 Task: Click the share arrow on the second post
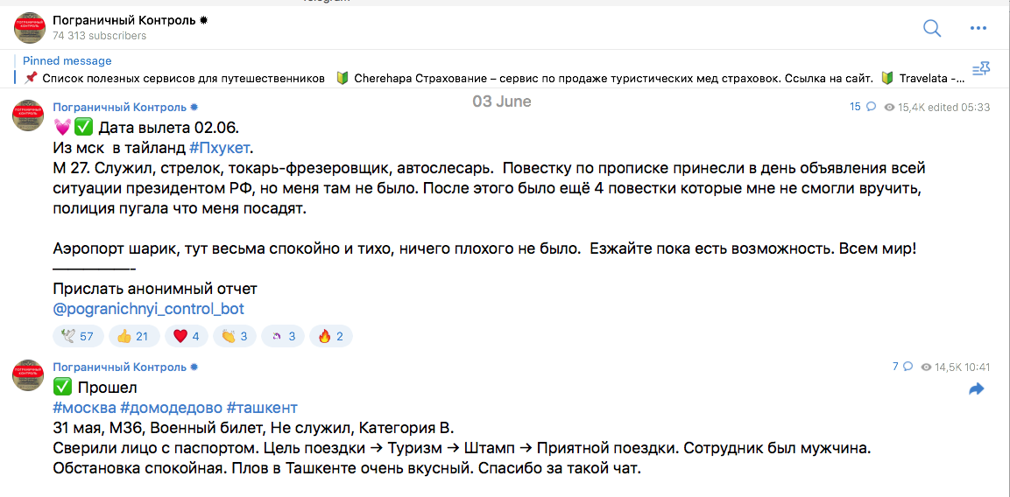pos(977,388)
